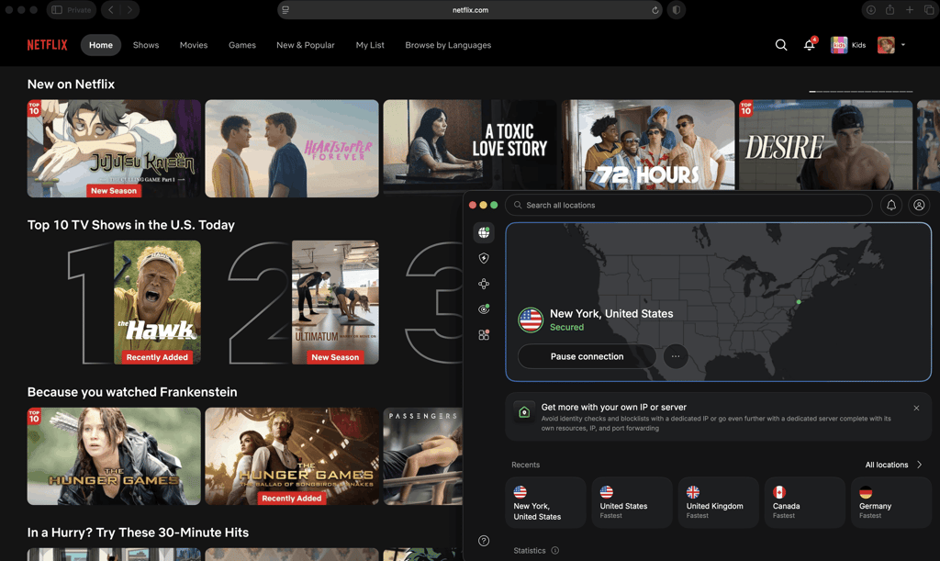Expand All locations chevron

[920, 465]
